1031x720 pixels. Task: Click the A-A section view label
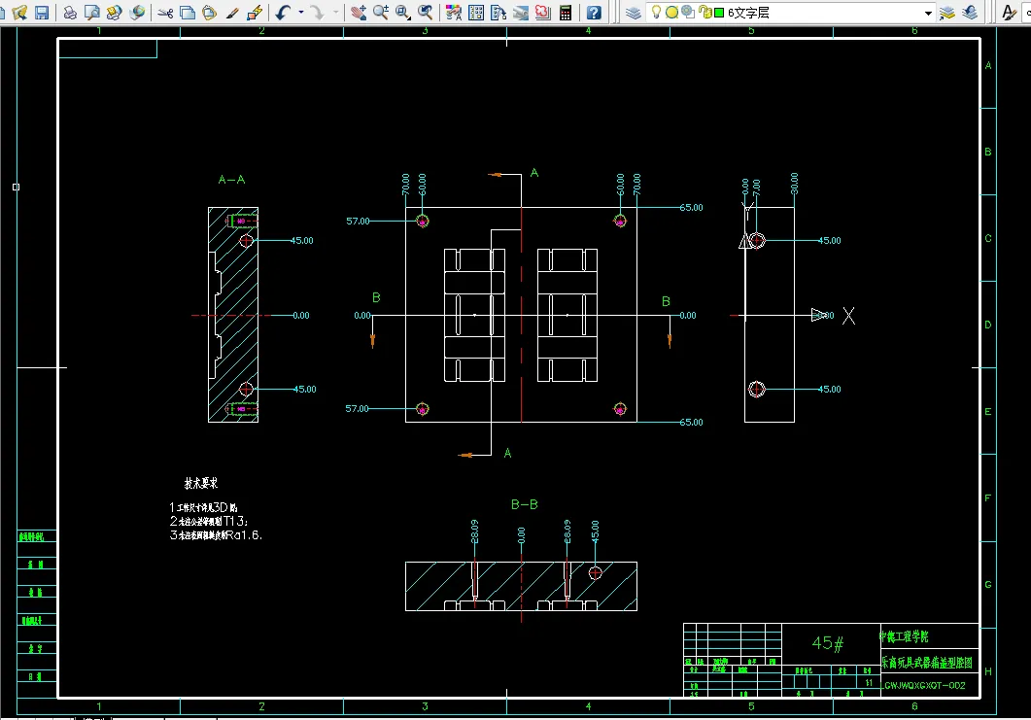(x=231, y=180)
